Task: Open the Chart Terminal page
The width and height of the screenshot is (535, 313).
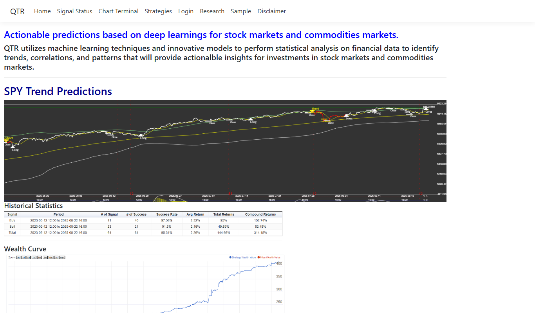Action: point(119,11)
